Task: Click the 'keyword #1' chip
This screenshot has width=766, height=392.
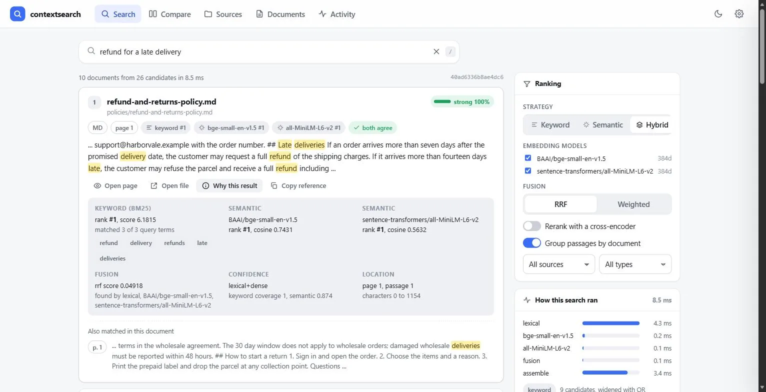Action: (x=166, y=127)
